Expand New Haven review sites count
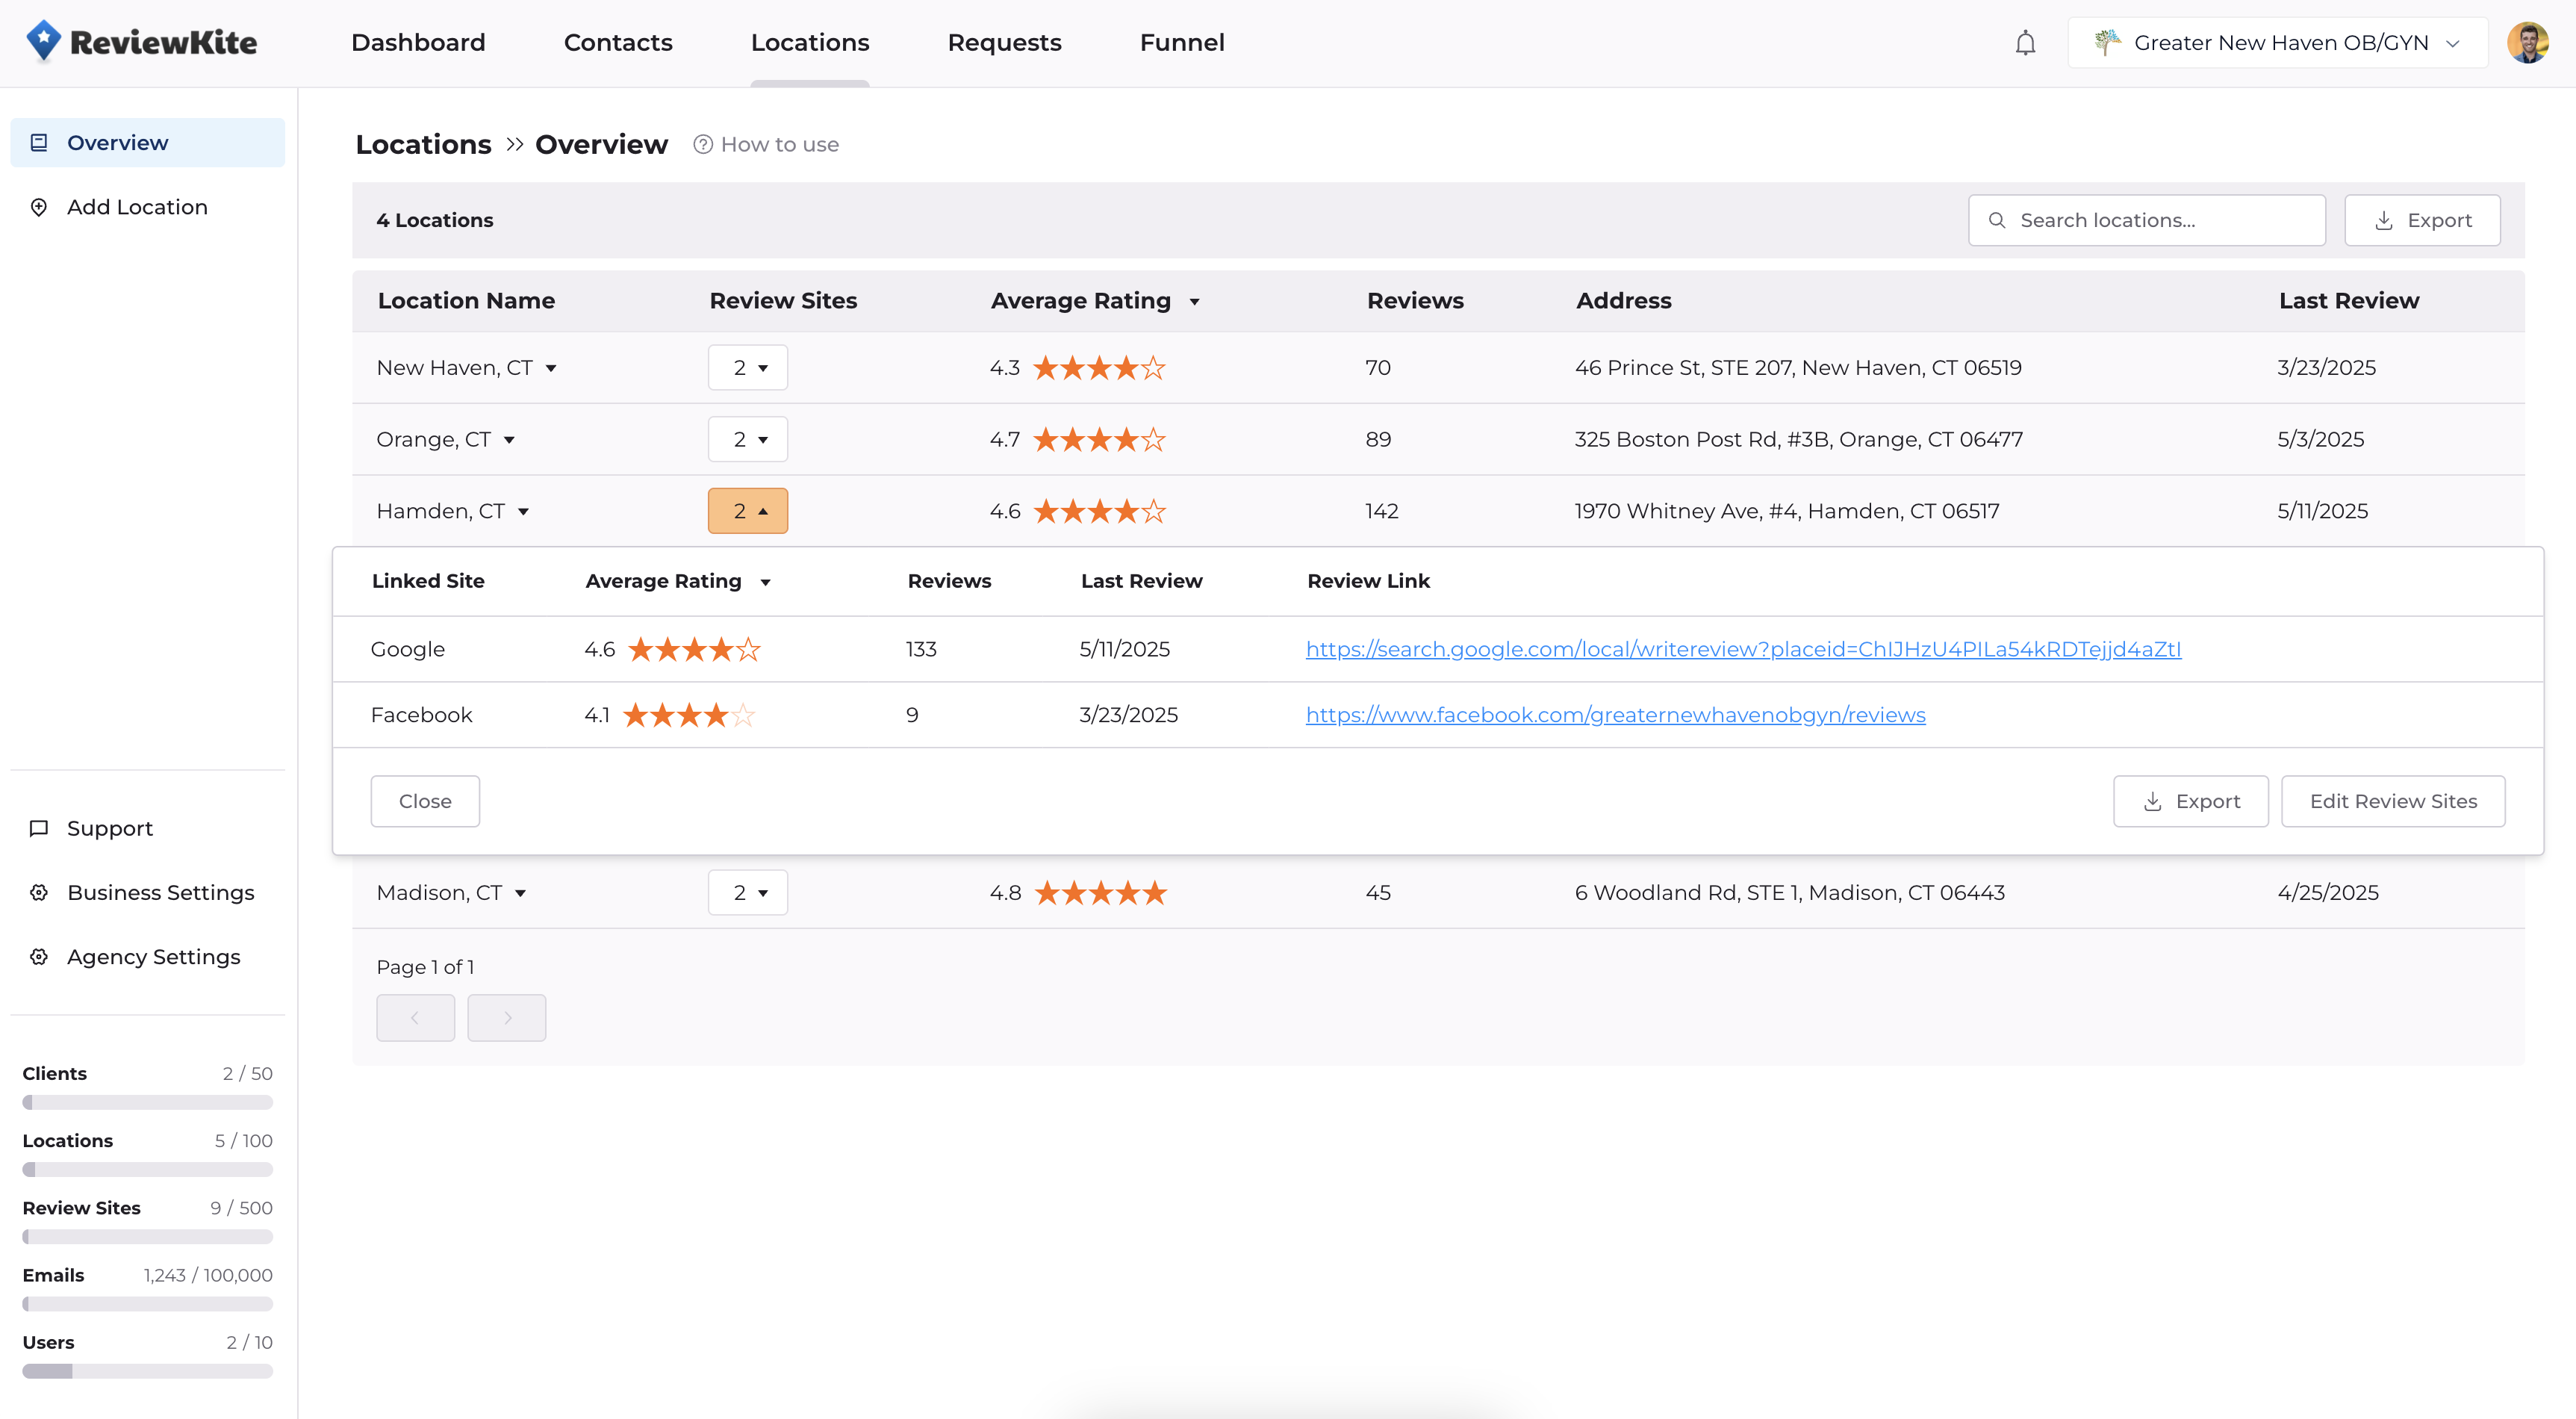This screenshot has width=2576, height=1419. [x=748, y=368]
